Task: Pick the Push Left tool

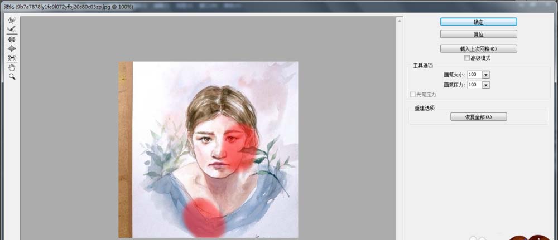Action: (12, 57)
